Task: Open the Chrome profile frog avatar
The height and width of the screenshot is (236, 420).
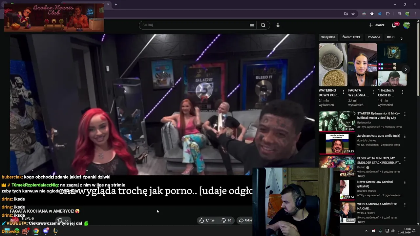Action: (407, 14)
